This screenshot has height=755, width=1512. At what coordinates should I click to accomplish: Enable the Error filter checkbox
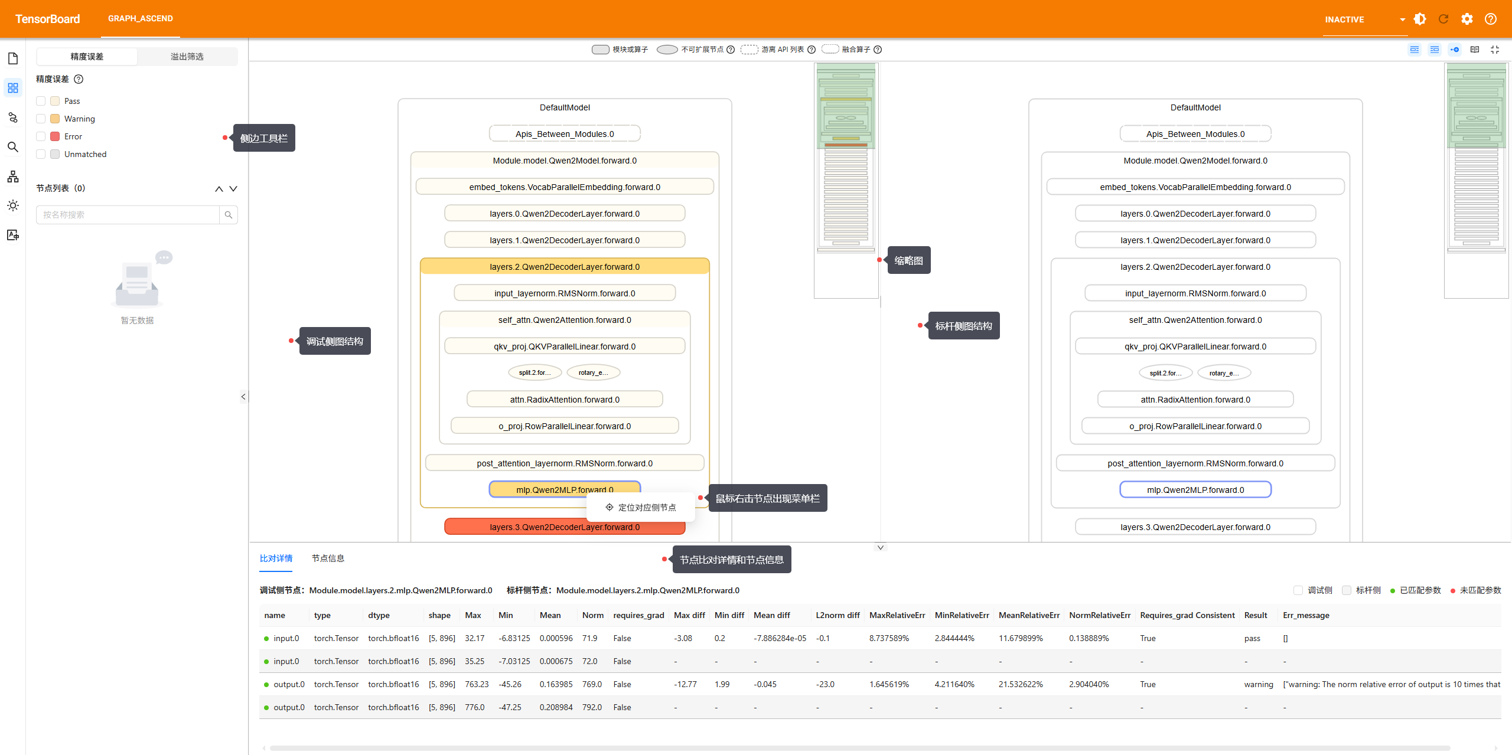(x=41, y=136)
